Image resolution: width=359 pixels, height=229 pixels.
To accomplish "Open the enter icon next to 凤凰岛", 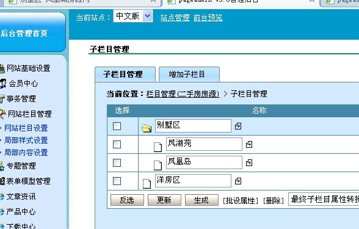I will (x=249, y=163).
